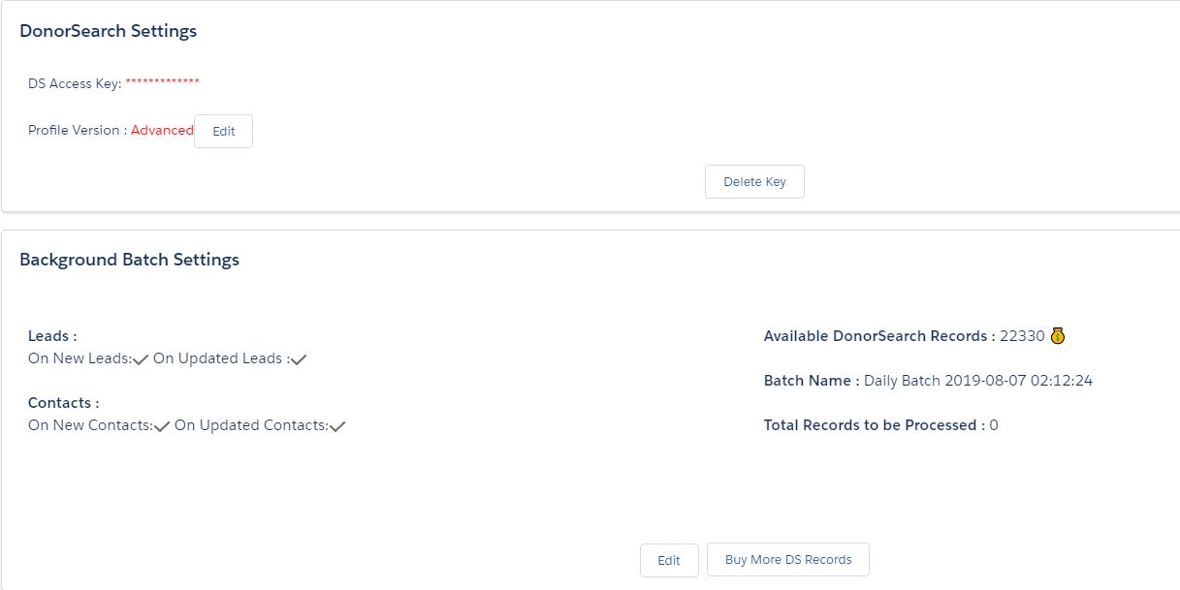Image resolution: width=1180 pixels, height=590 pixels.
Task: Select the Daily Batch 2019-08-07 name text
Action: pyautogui.click(x=978, y=381)
